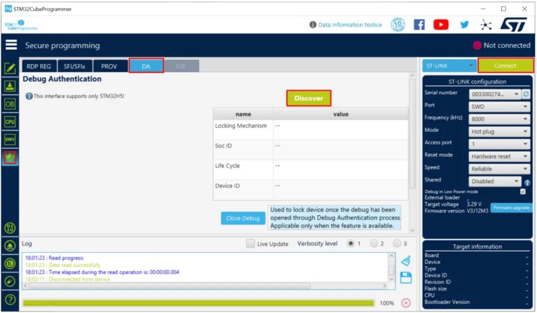Click the ST logo
This screenshot has height=313, width=537.
coord(514,25)
